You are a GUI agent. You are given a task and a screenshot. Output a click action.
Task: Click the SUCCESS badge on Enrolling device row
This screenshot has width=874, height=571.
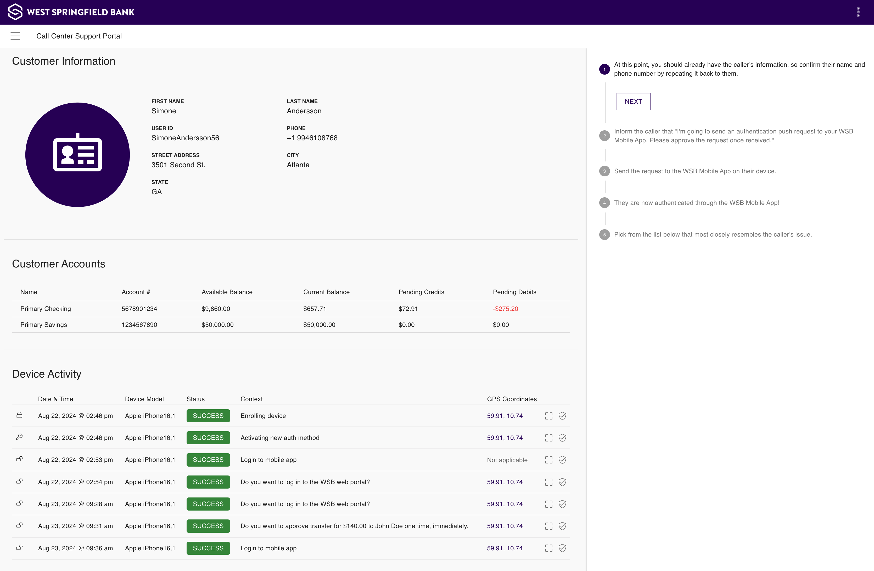(208, 416)
